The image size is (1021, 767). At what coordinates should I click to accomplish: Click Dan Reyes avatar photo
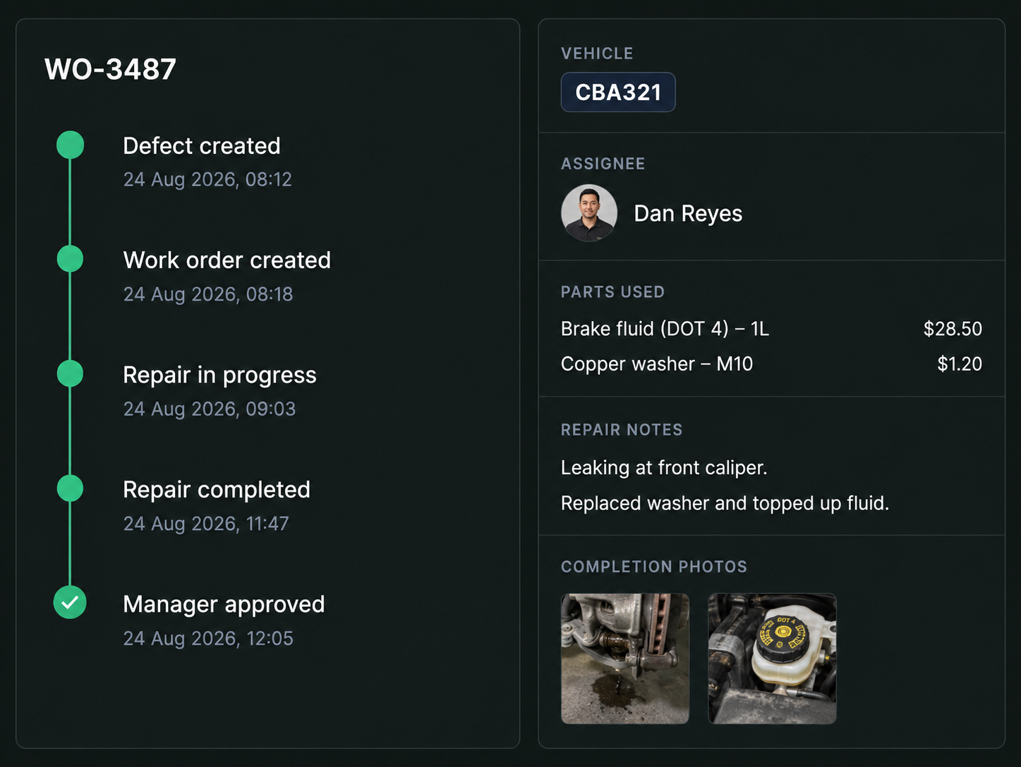point(589,213)
